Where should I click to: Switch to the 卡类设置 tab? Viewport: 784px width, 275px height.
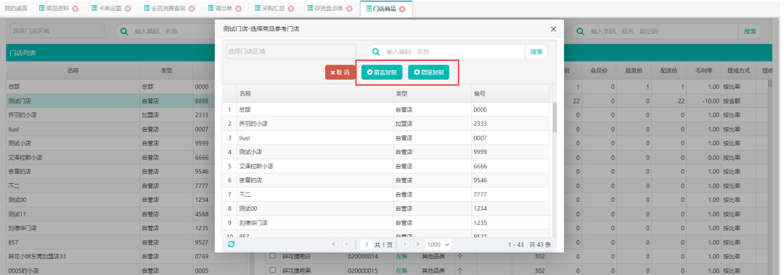[x=106, y=9]
